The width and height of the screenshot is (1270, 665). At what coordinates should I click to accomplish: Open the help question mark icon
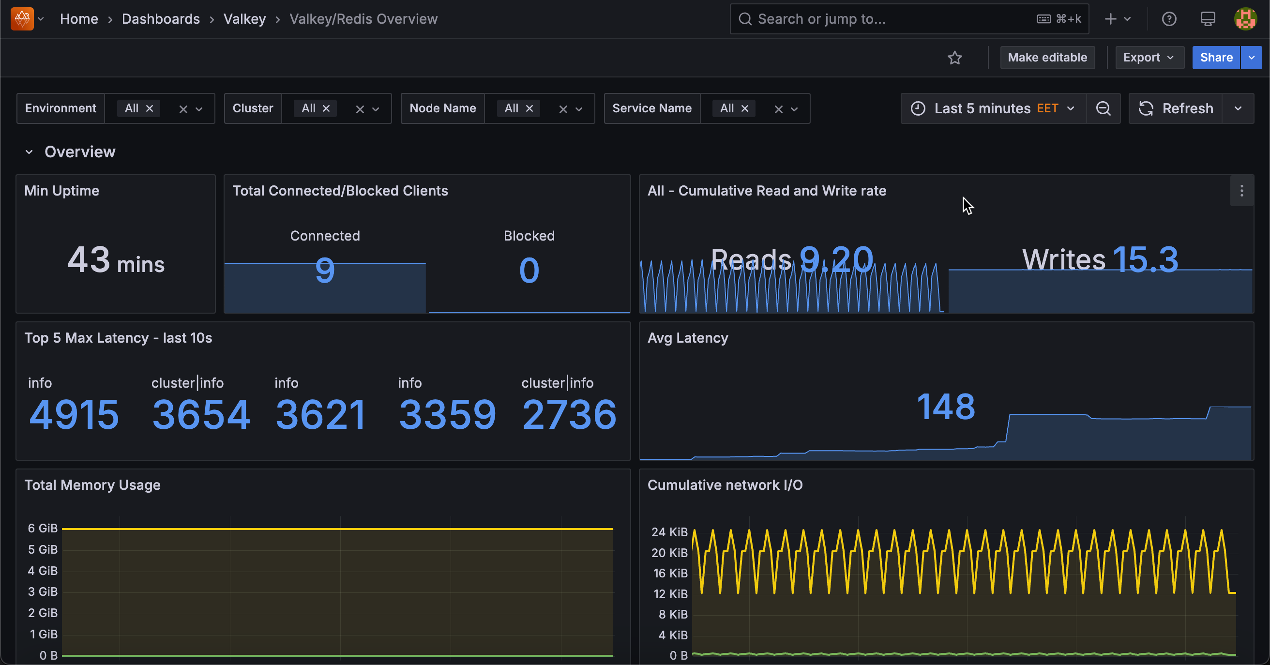[1169, 19]
